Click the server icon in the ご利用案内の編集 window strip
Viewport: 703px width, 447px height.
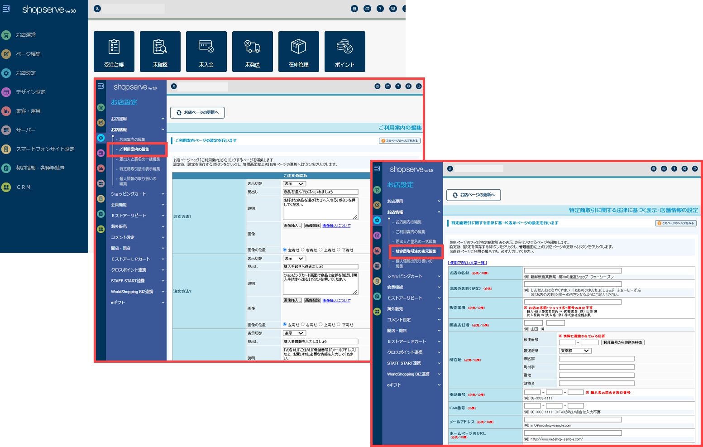(x=101, y=183)
